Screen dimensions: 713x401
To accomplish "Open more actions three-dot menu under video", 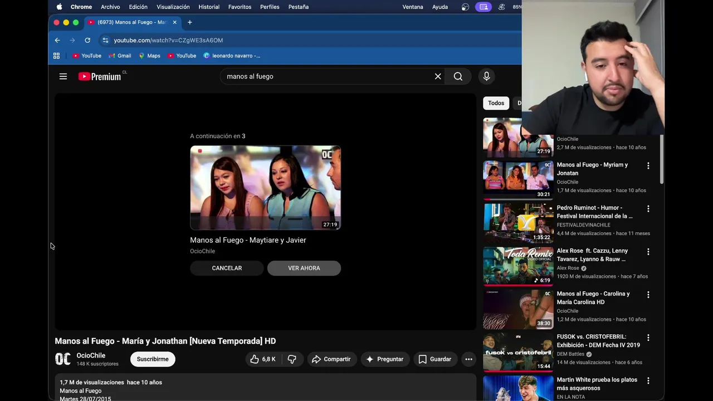I will coord(468,359).
